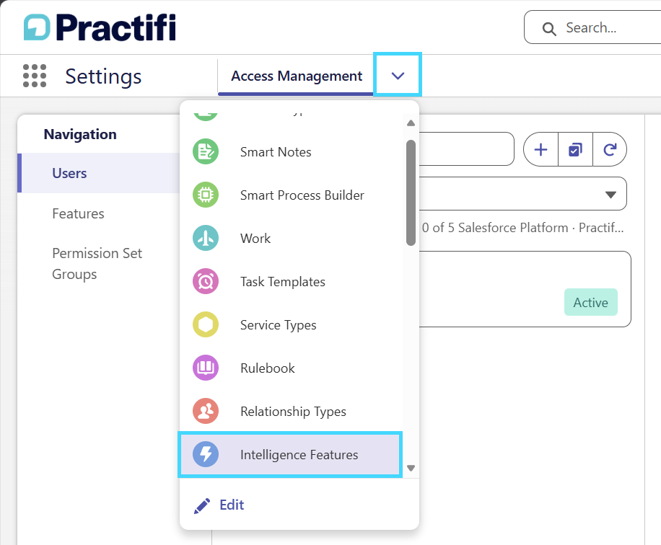This screenshot has width=661, height=545.
Task: Click the filter text field beside plus button
Action: click(x=466, y=149)
